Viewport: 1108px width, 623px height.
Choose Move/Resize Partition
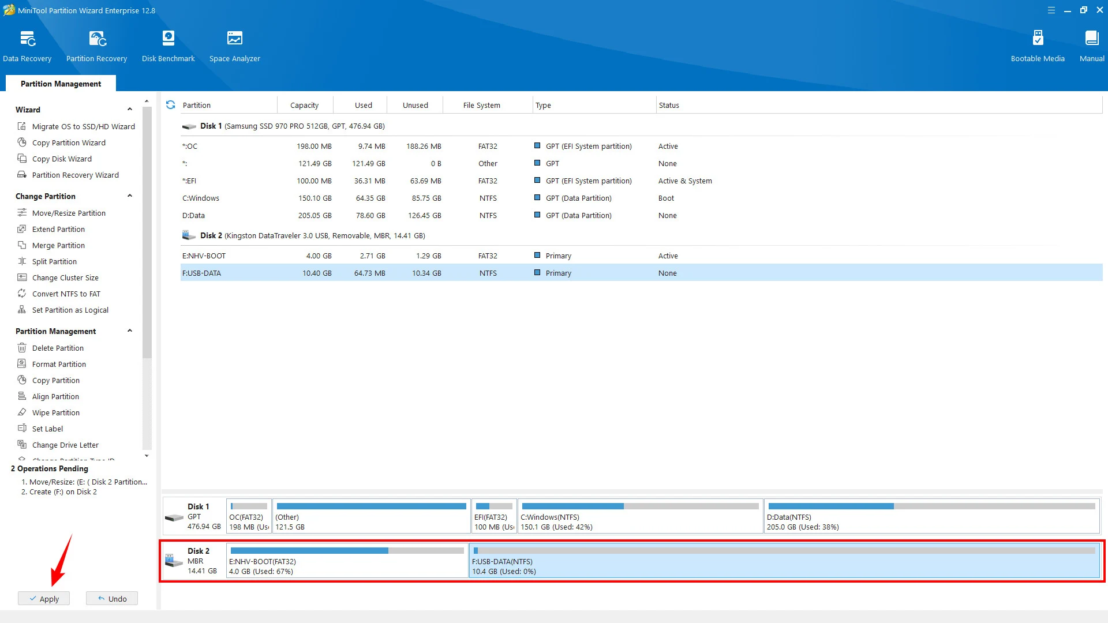tap(61, 213)
